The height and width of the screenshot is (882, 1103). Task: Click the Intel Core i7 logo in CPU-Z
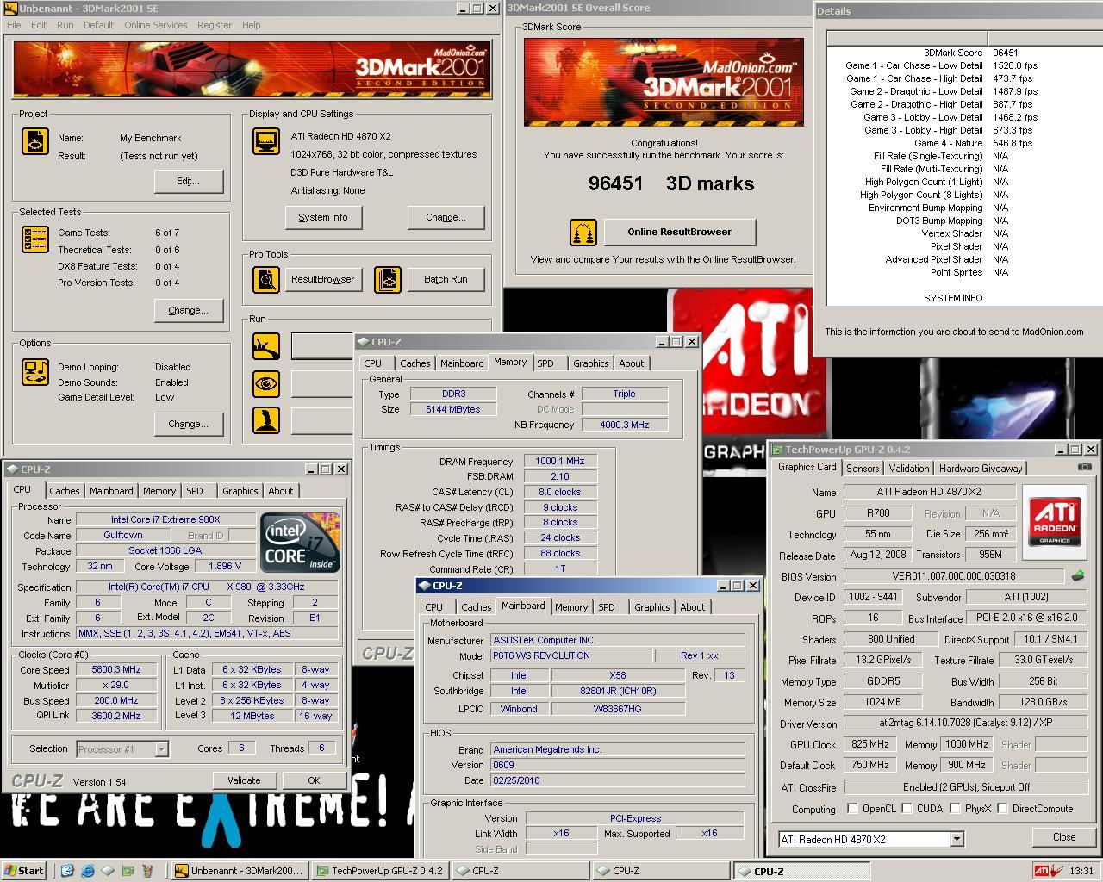click(x=300, y=543)
